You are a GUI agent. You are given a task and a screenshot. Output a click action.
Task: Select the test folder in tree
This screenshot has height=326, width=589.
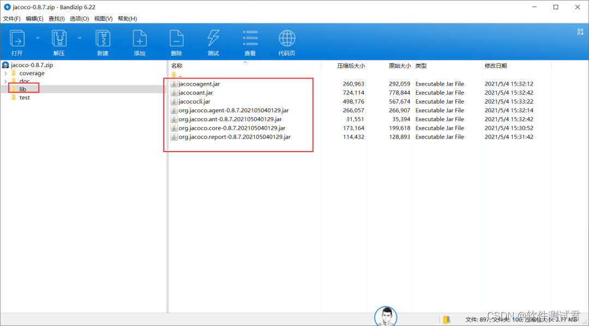pos(25,98)
